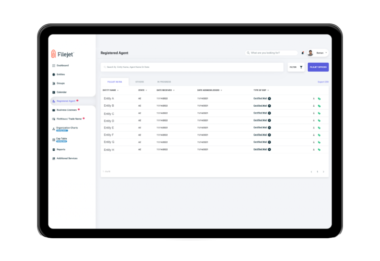This screenshot has height=261, width=380.
Task: Click the Roman profile avatar
Action: pyautogui.click(x=310, y=53)
